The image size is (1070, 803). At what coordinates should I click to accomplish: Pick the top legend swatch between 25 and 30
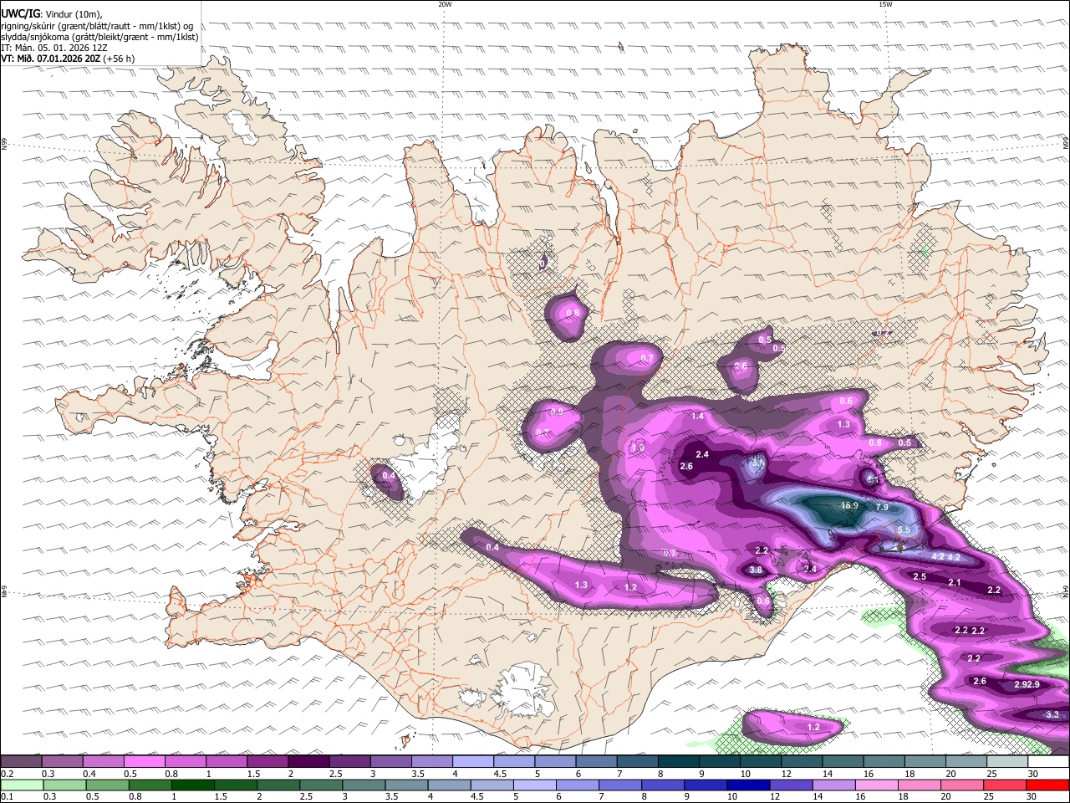[x=1008, y=762]
